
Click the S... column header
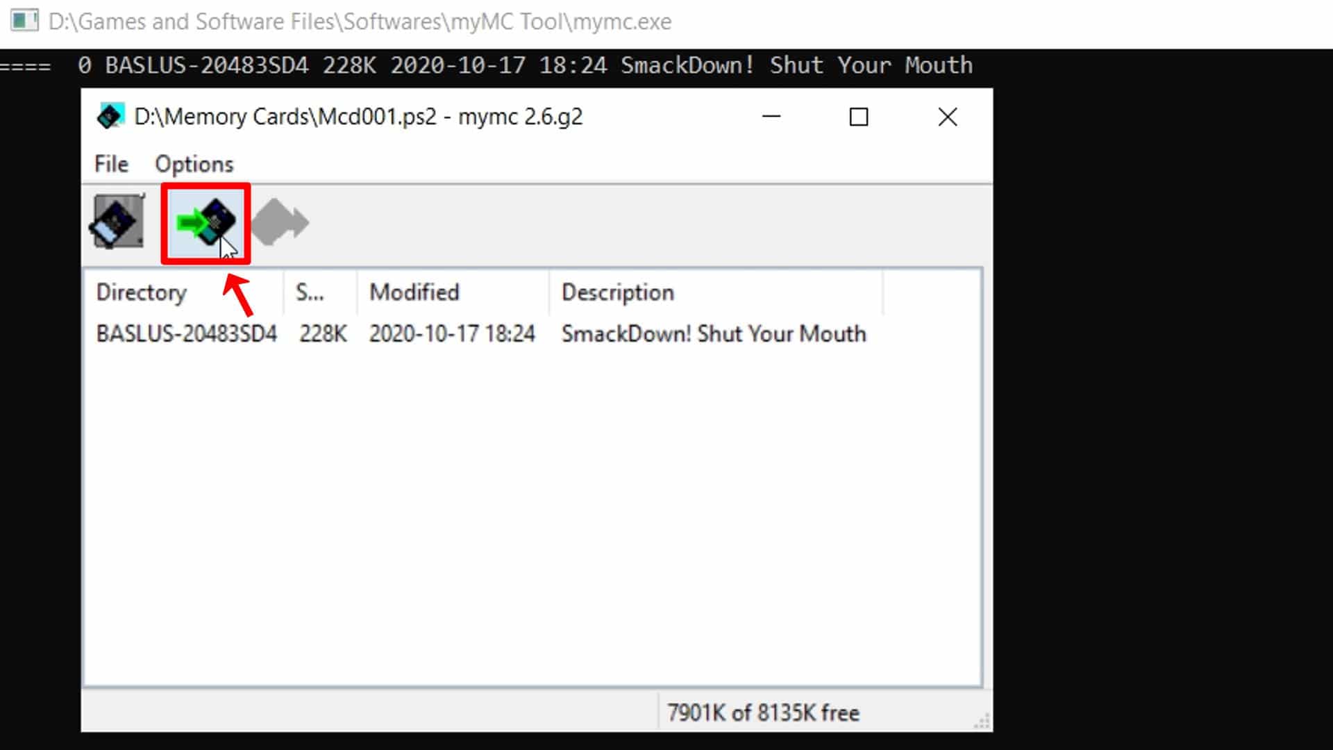point(310,293)
